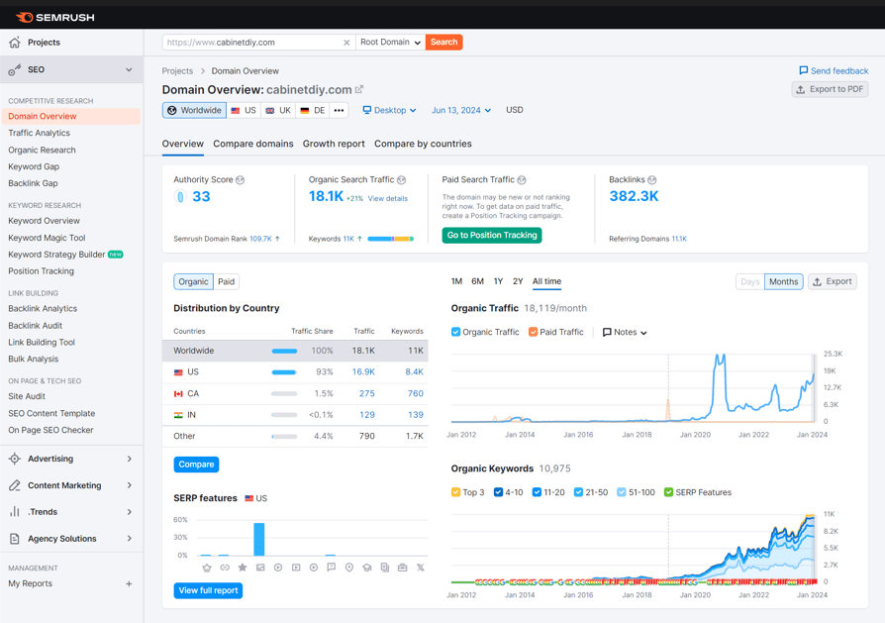The image size is (885, 623).
Task: Open Traffic Analytics in sidebar
Action: [x=39, y=134]
